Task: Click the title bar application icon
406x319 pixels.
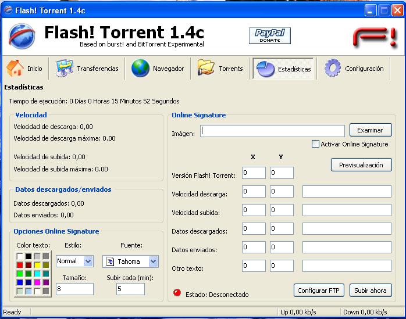Action: 8,10
